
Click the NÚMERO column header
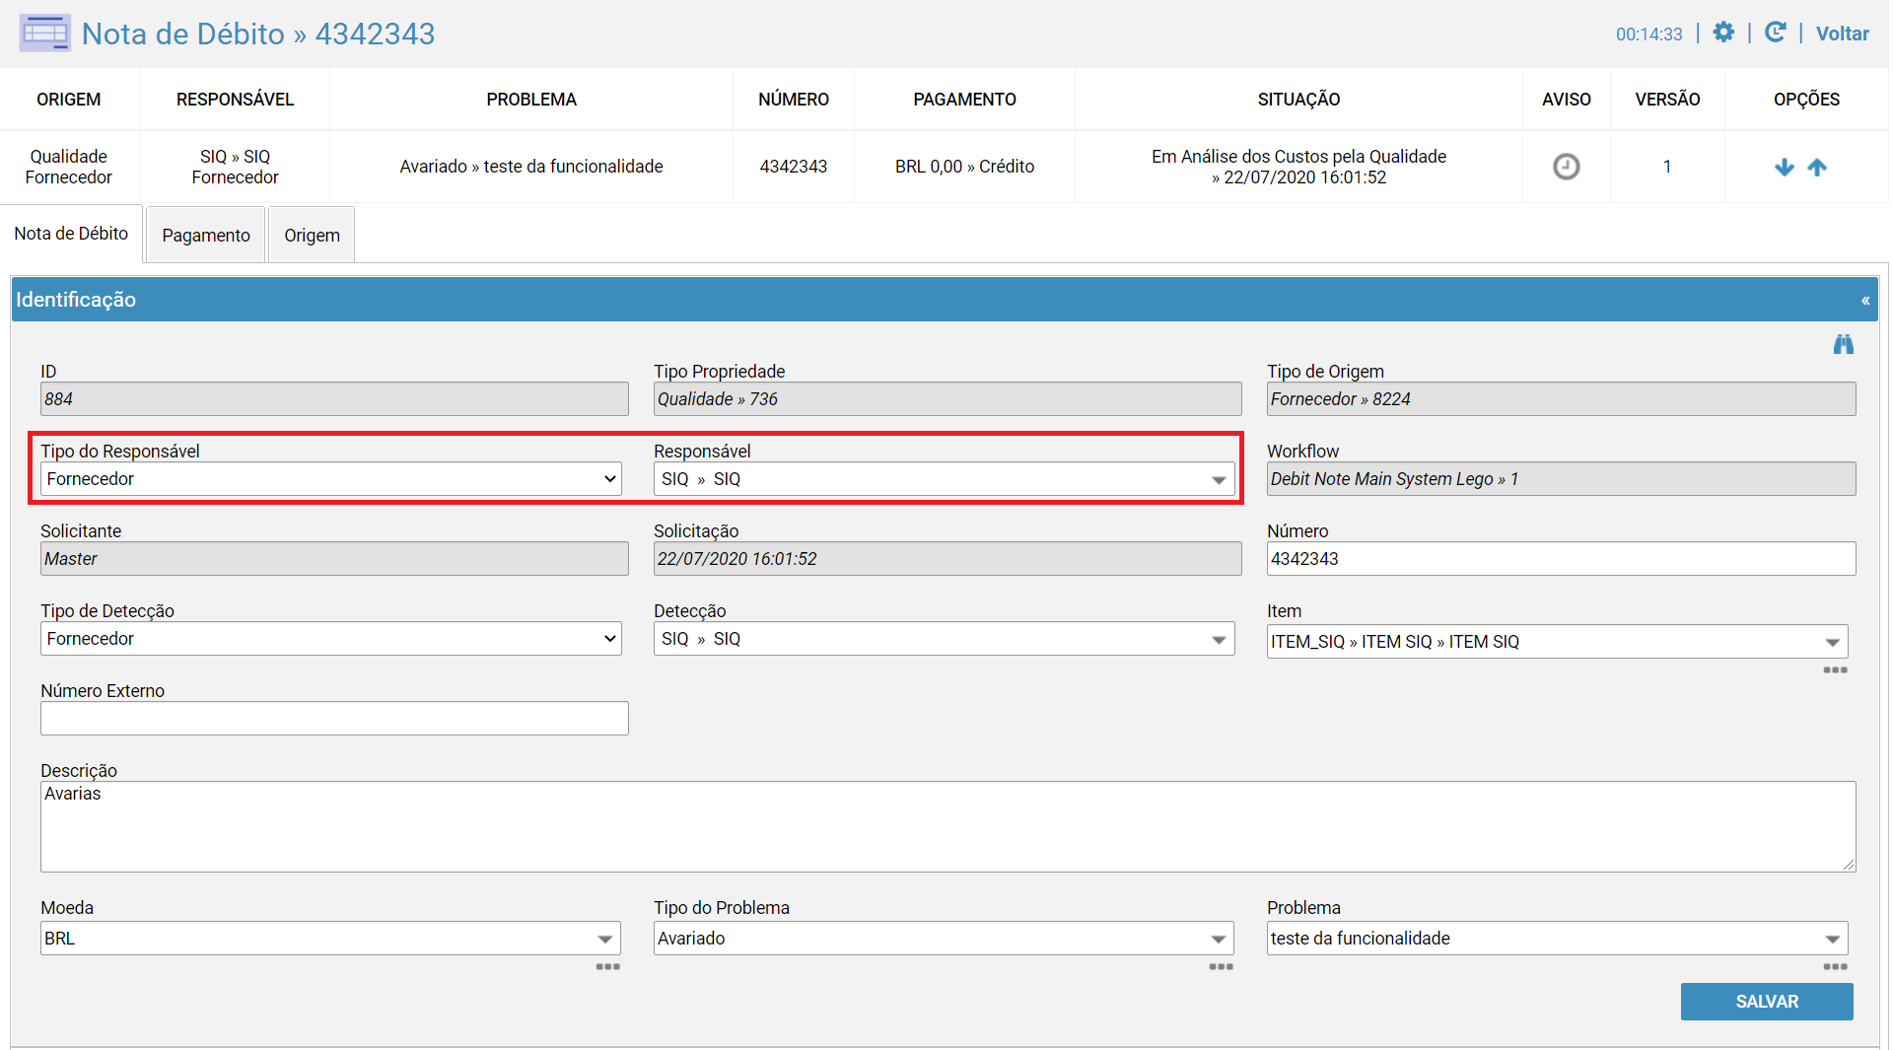pyautogui.click(x=794, y=100)
